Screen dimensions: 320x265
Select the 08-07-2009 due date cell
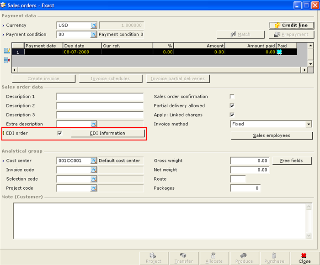[x=82, y=52]
